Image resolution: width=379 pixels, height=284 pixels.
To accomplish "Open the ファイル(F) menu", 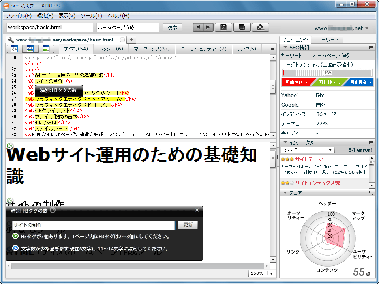I will (19, 16).
